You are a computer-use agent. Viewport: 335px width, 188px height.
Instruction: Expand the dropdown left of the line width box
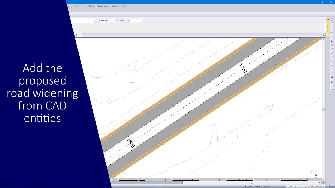[95, 20]
